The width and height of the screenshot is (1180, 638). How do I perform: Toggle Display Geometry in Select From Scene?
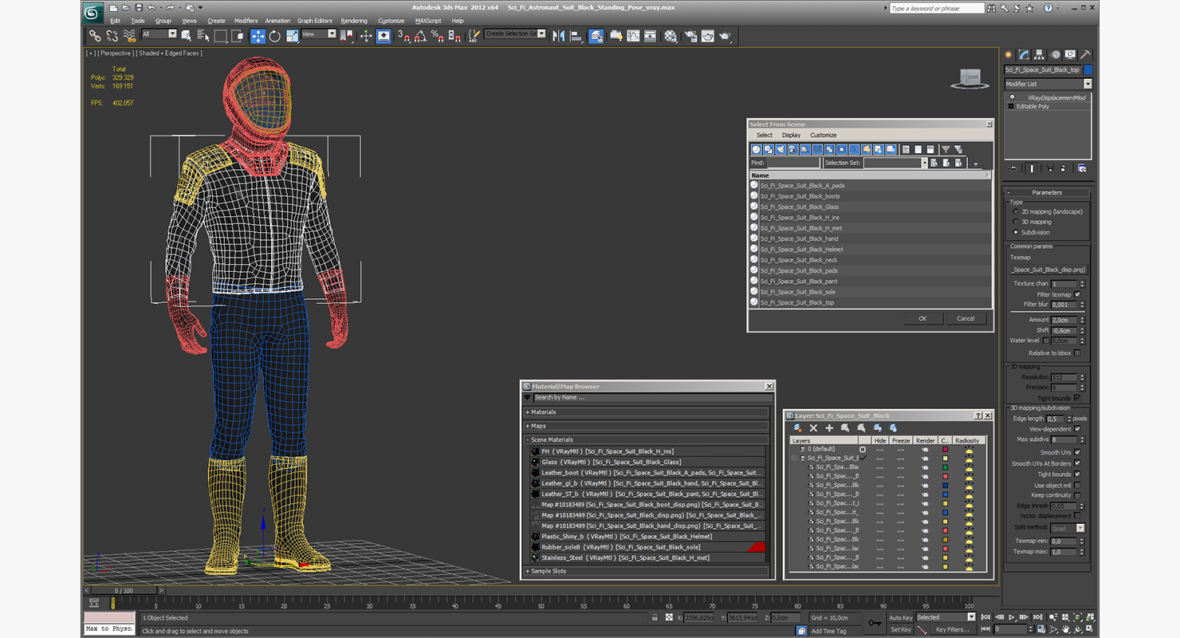click(x=756, y=149)
